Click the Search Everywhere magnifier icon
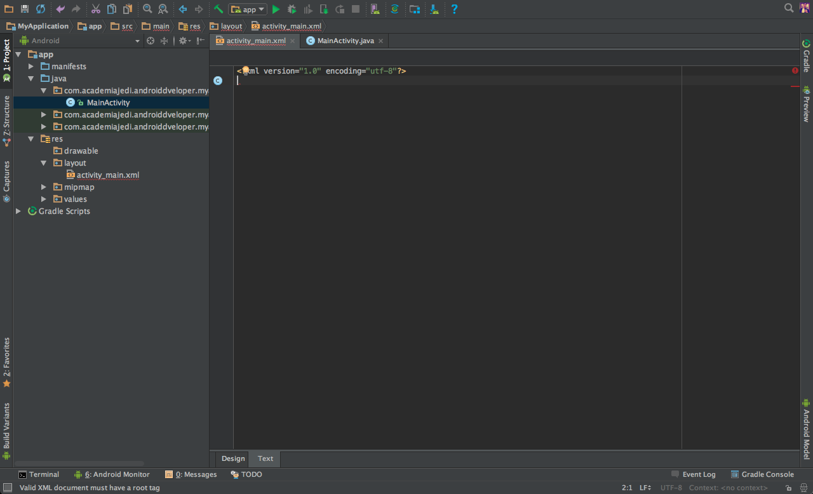 pos(789,8)
